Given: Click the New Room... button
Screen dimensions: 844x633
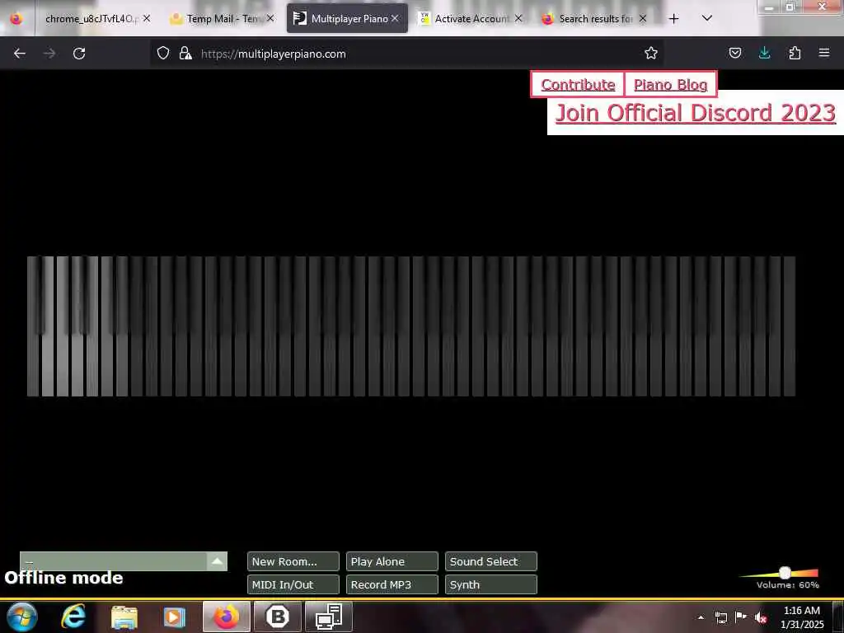Looking at the screenshot, I should point(293,561).
